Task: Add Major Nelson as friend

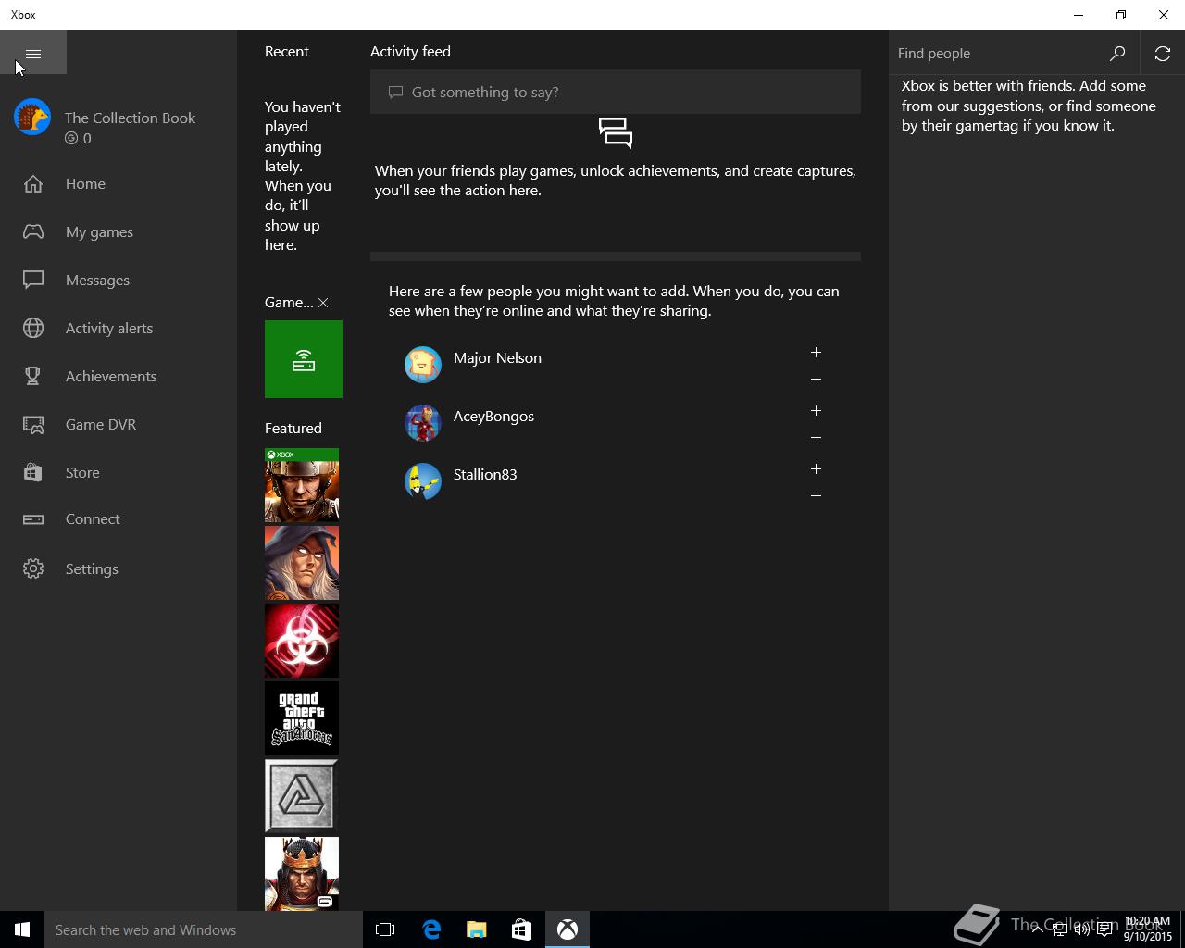Action: tap(816, 353)
